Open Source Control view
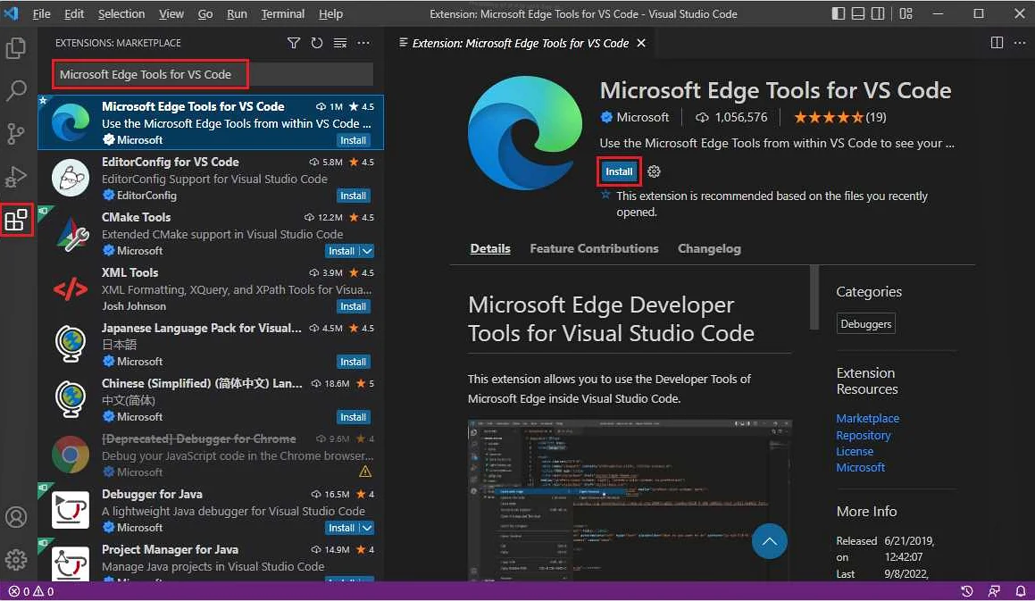The width and height of the screenshot is (1035, 601). (x=16, y=134)
